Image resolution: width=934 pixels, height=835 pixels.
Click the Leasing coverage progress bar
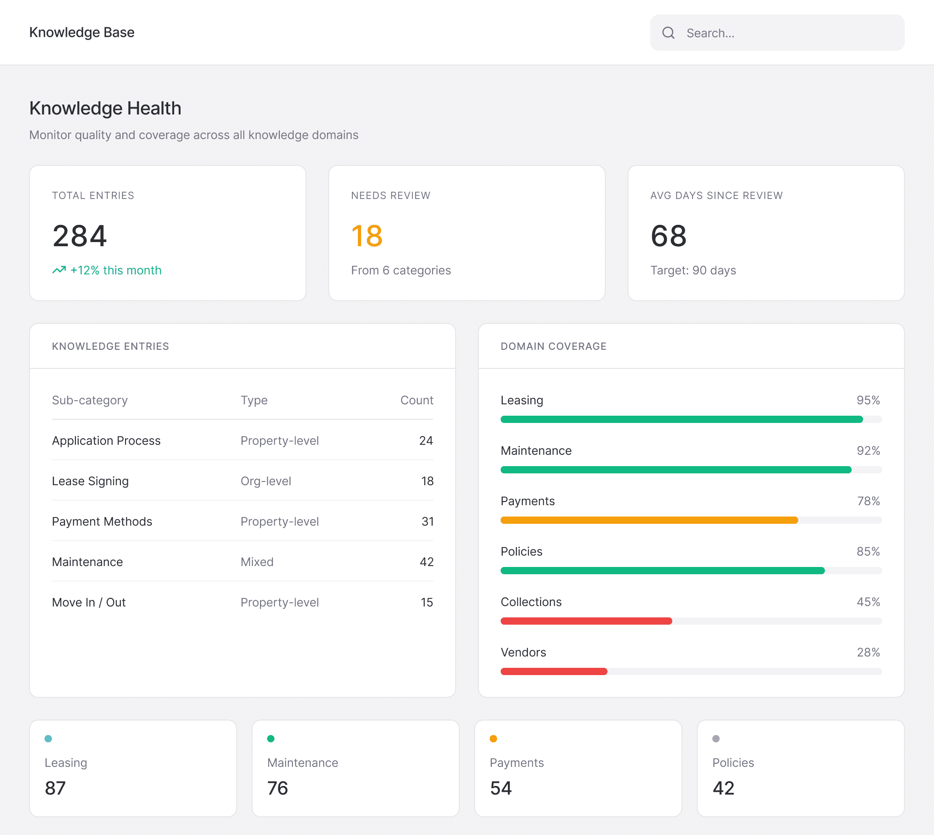click(691, 419)
